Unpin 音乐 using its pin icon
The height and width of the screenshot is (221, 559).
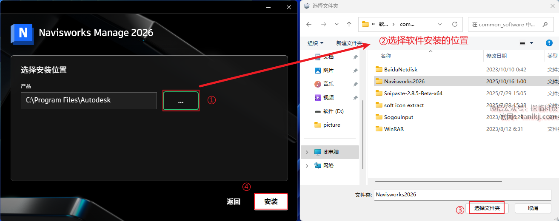tap(355, 84)
